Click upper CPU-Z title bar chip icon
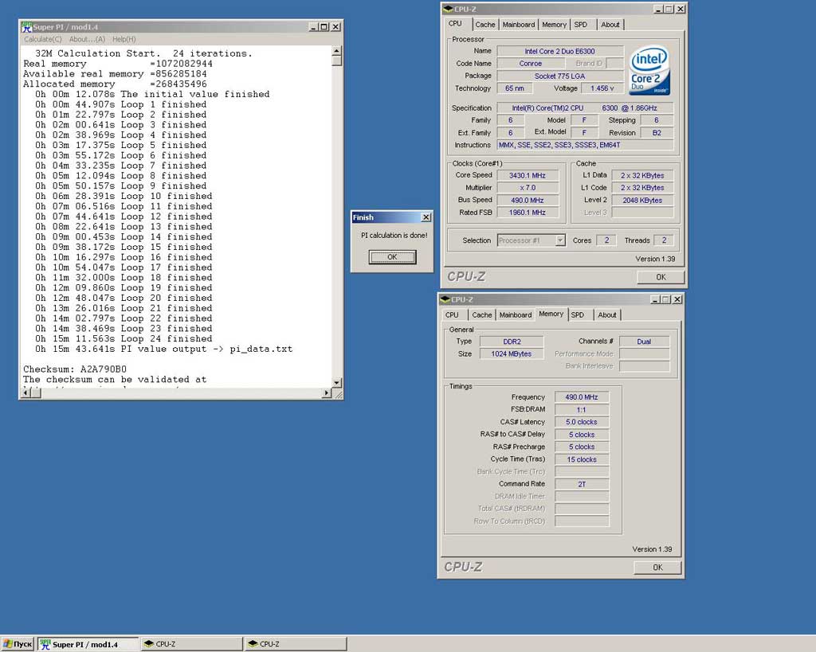 click(x=448, y=9)
